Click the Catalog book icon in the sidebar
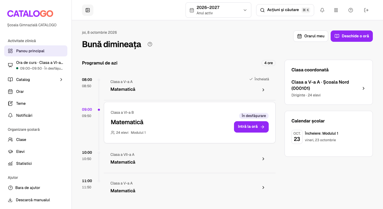This screenshot has height=209, width=383. [x=10, y=80]
